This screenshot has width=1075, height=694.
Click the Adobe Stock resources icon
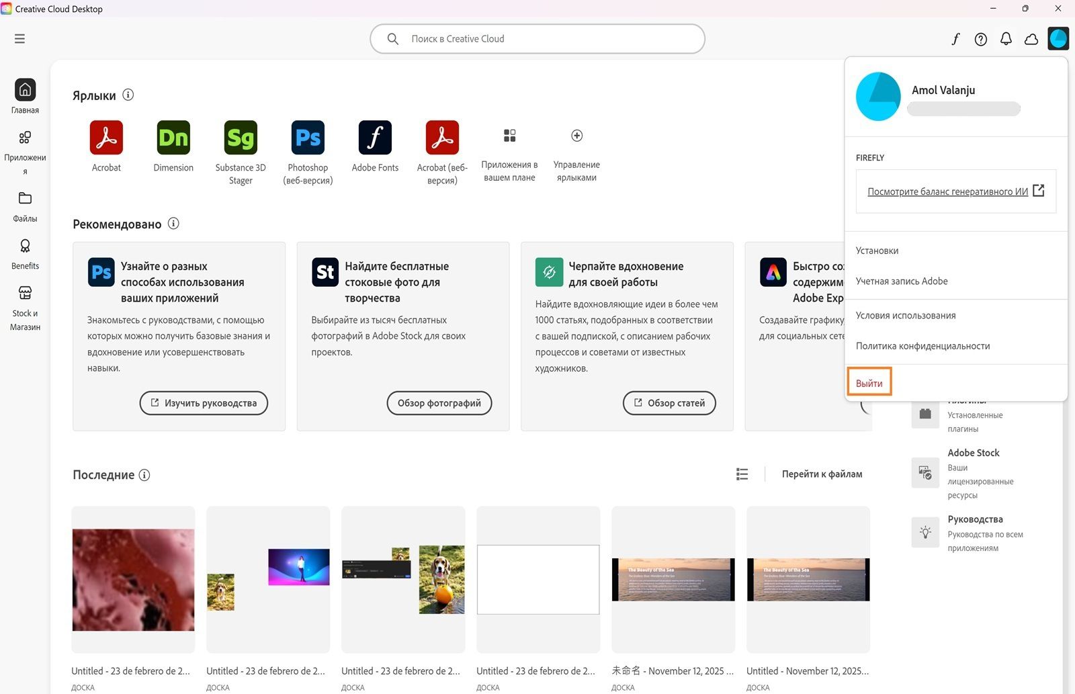pos(925,472)
